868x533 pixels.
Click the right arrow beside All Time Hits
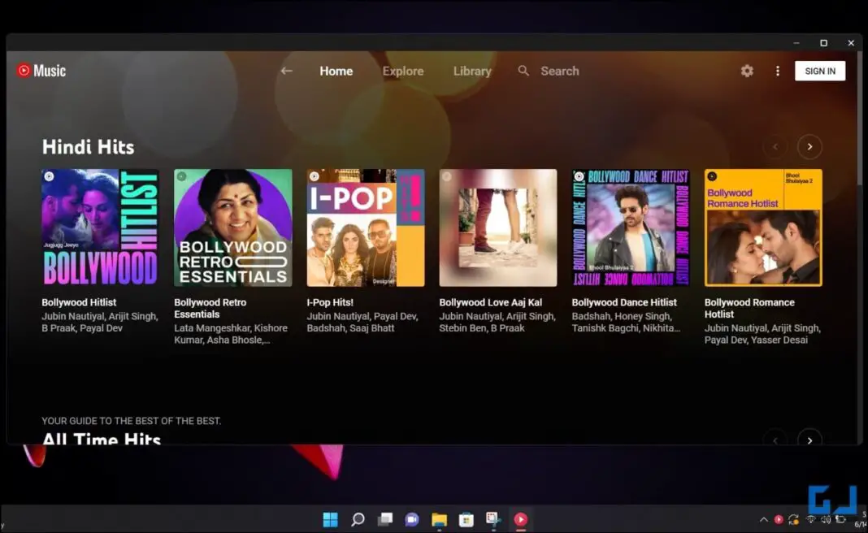pos(809,440)
